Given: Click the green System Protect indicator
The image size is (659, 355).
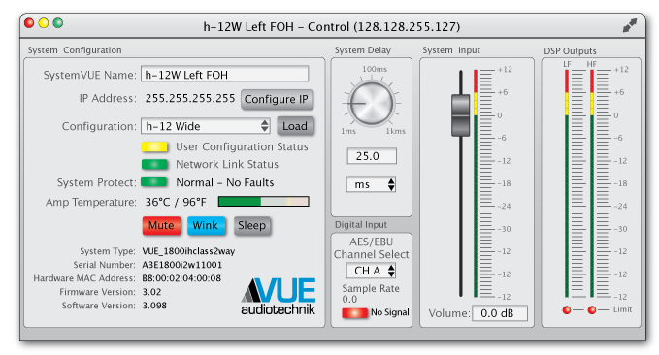Looking at the screenshot, I should pyautogui.click(x=153, y=182).
